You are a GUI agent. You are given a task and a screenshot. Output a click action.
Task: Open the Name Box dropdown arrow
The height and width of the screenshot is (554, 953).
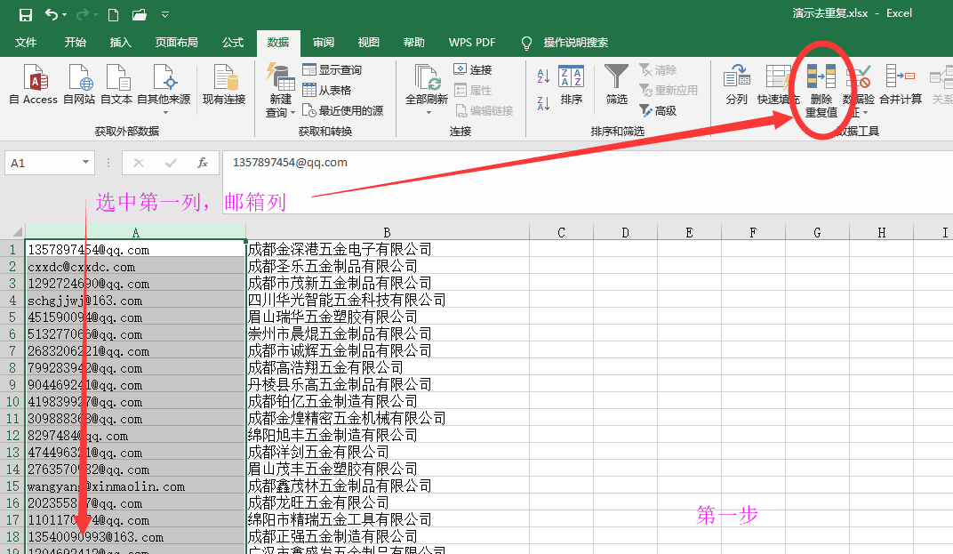85,163
